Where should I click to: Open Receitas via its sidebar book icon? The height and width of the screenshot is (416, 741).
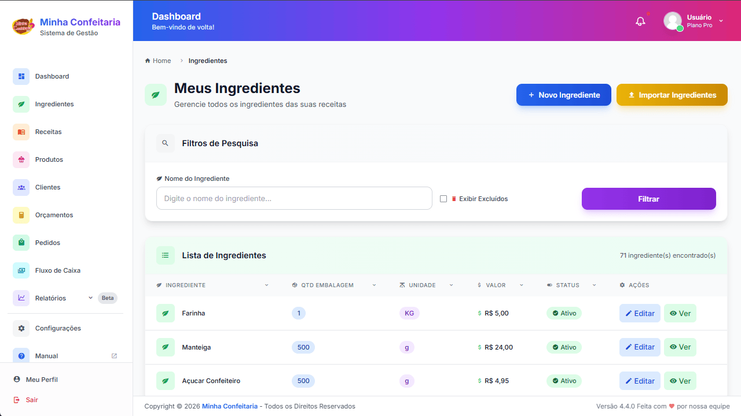tap(21, 132)
